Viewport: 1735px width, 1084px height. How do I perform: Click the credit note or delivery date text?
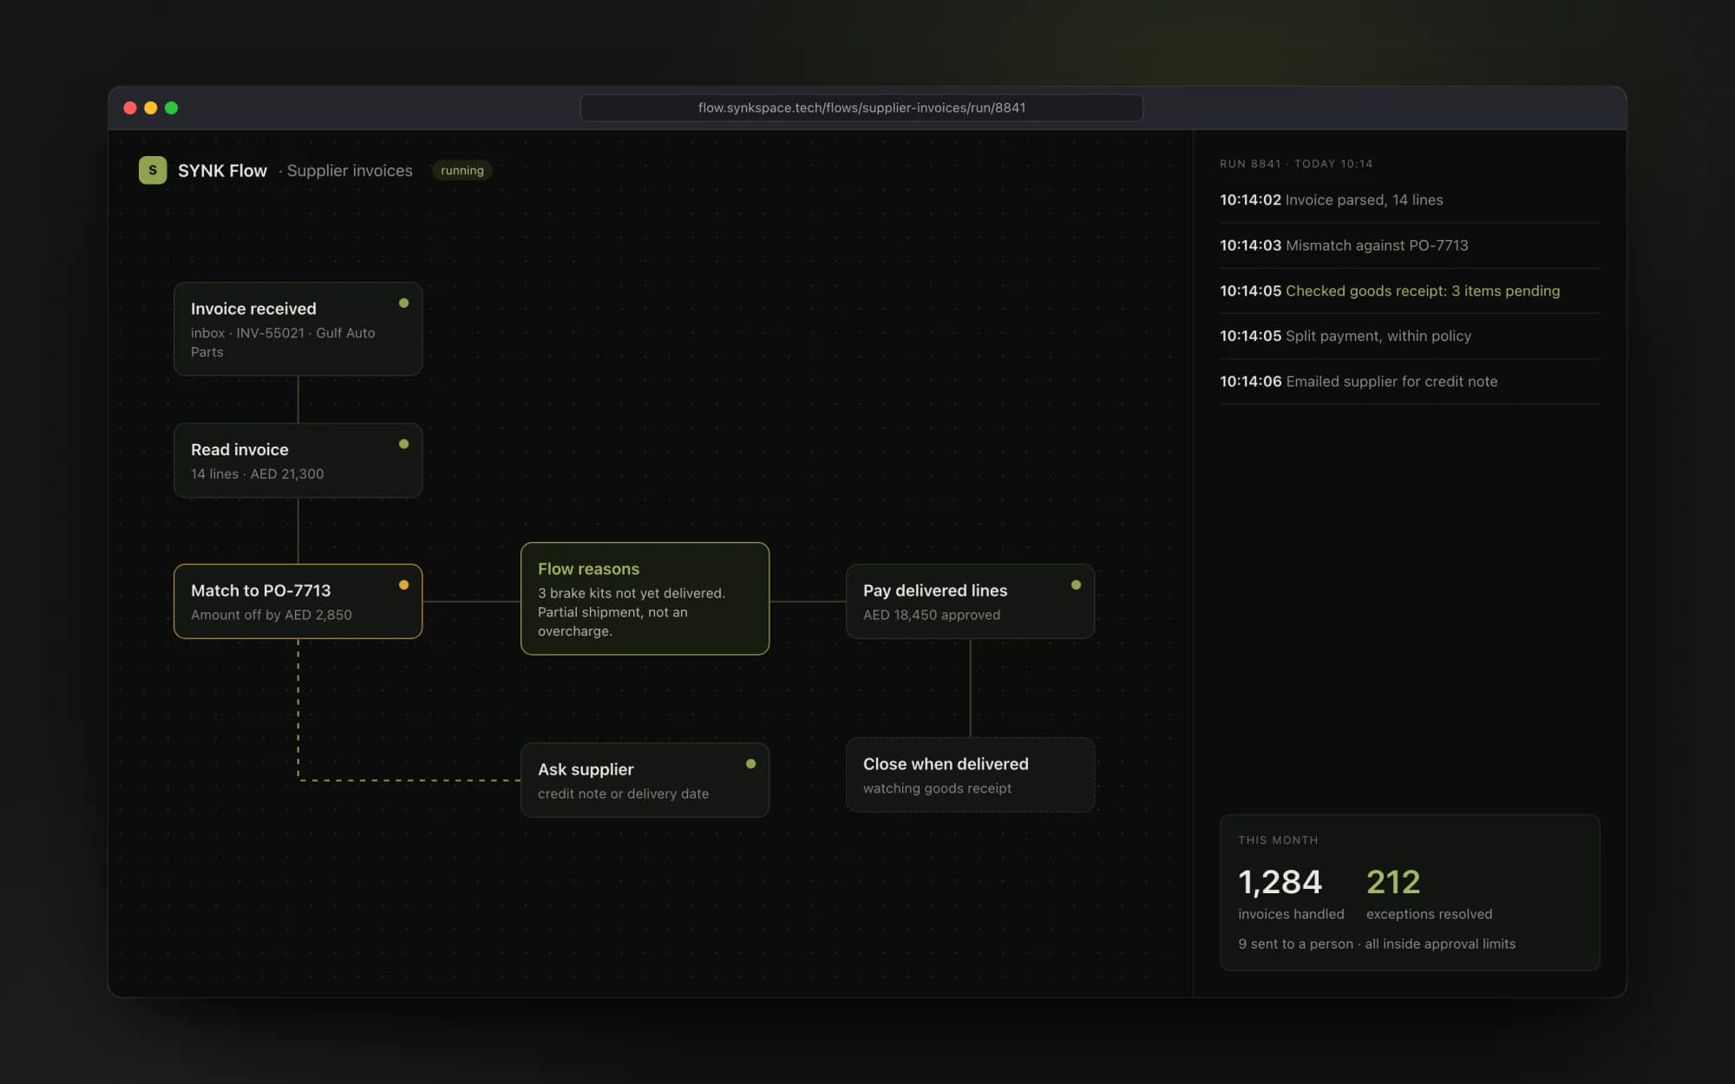coord(623,793)
